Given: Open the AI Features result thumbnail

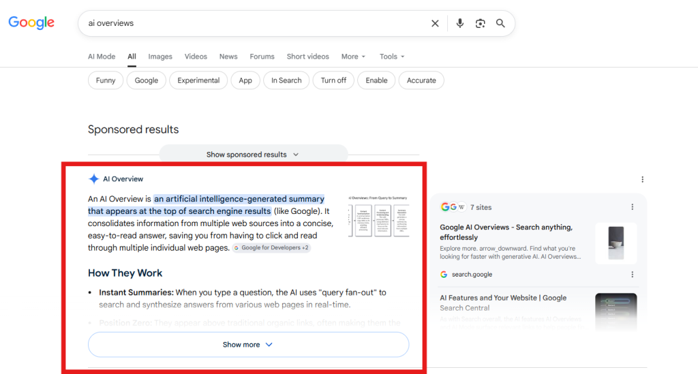Looking at the screenshot, I should [x=616, y=312].
